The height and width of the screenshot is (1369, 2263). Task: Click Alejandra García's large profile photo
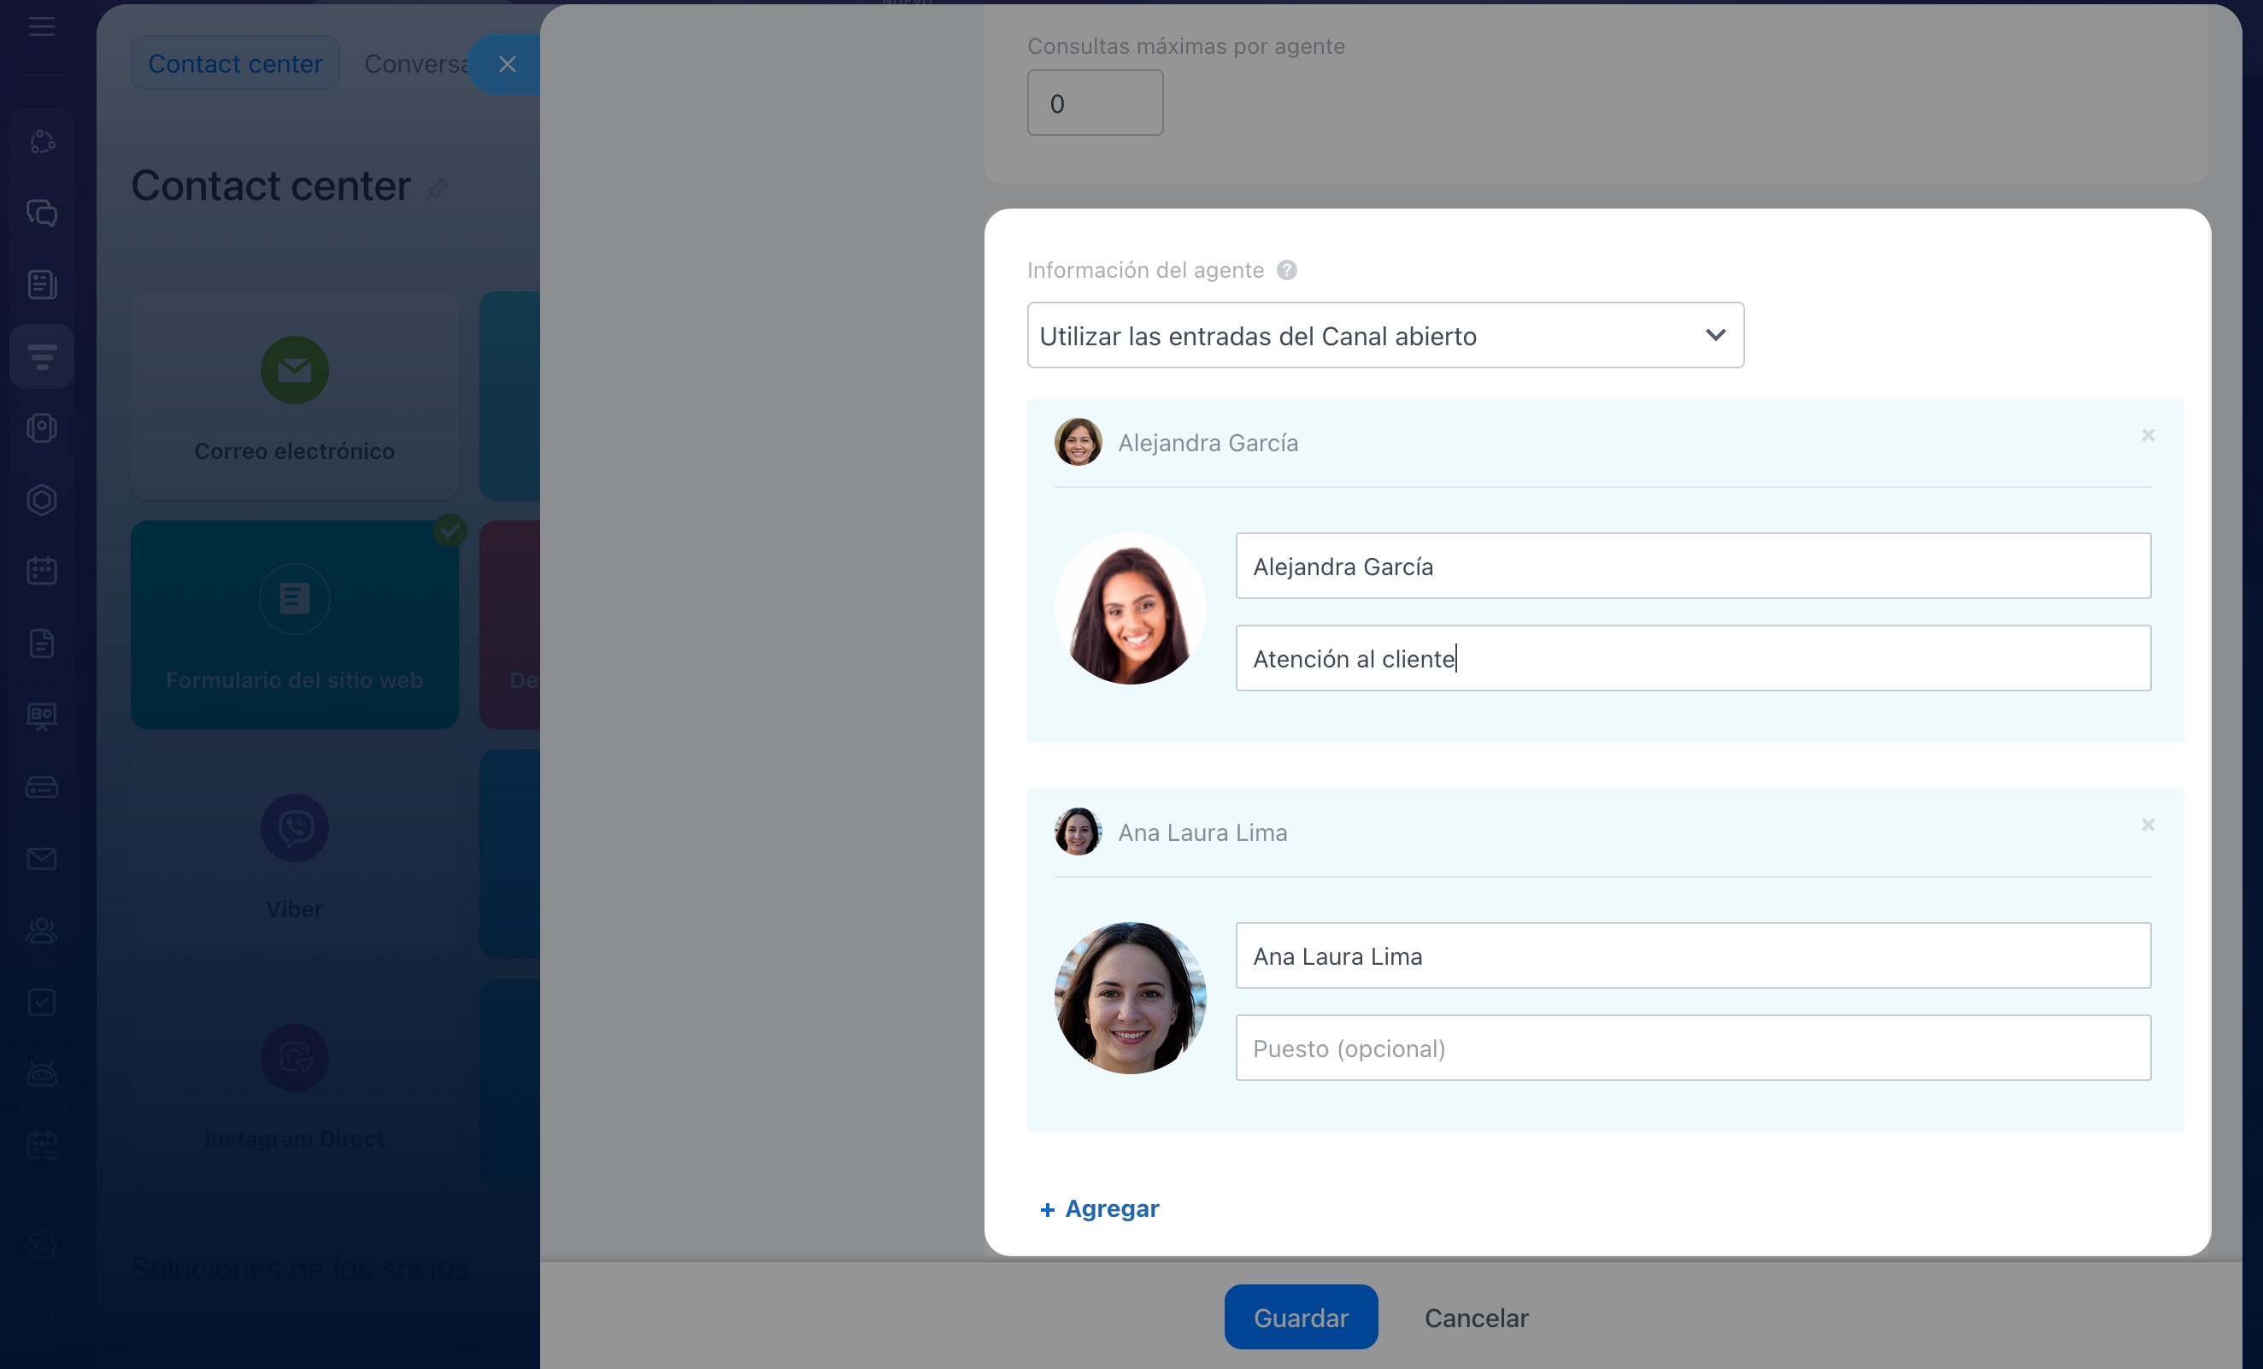pos(1130,608)
